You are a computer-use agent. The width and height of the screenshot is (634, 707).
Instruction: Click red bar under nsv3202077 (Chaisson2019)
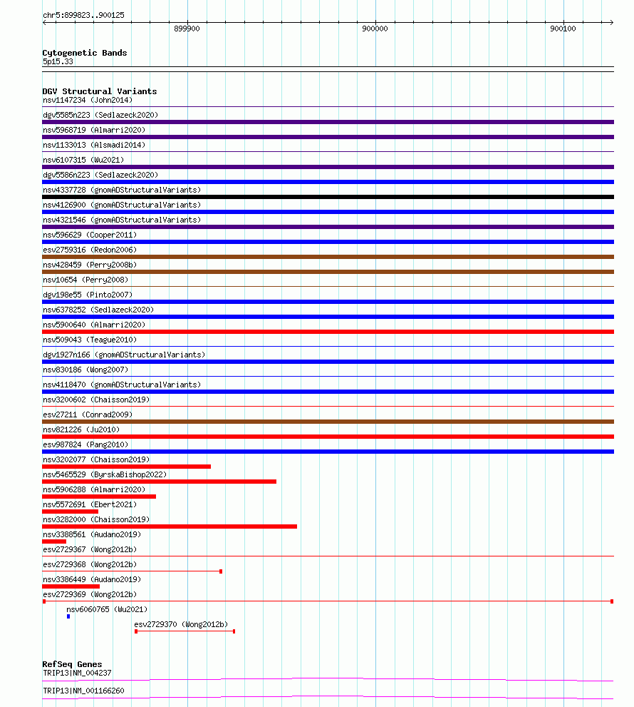pos(127,467)
